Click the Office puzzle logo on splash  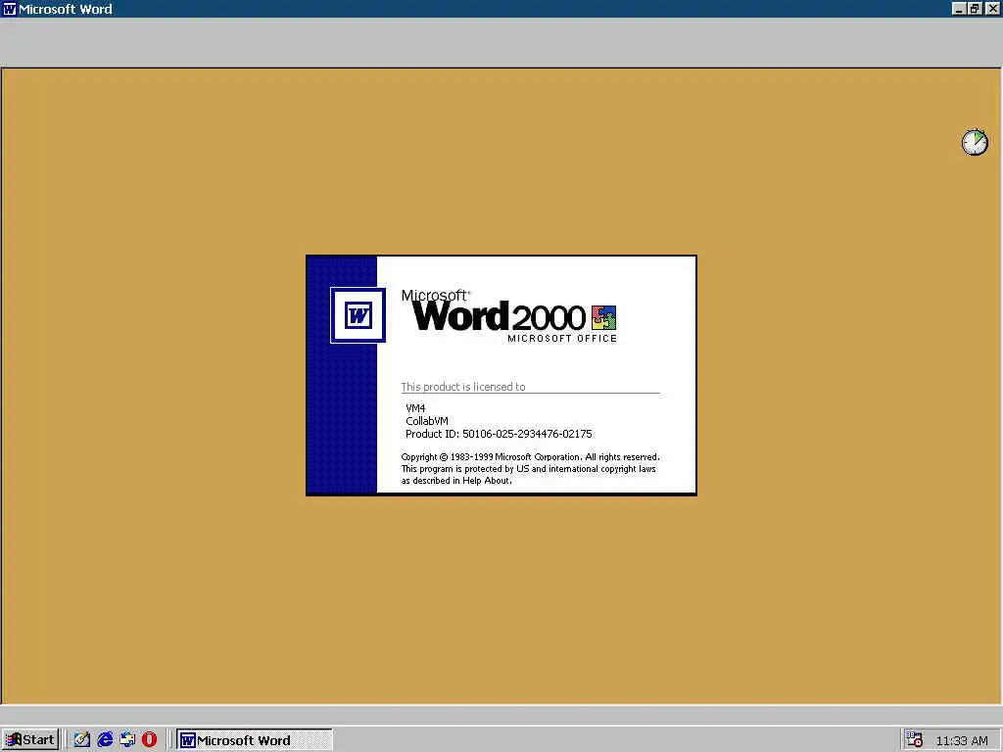[603, 317]
